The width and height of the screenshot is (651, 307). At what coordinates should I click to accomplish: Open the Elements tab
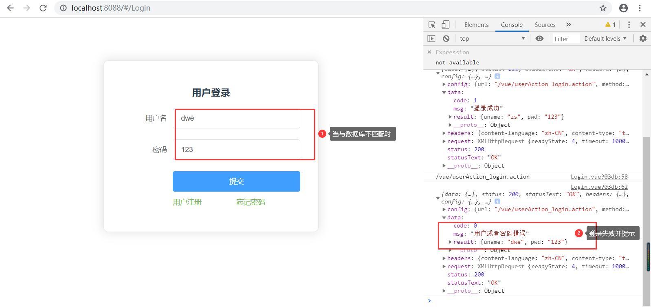pyautogui.click(x=476, y=25)
